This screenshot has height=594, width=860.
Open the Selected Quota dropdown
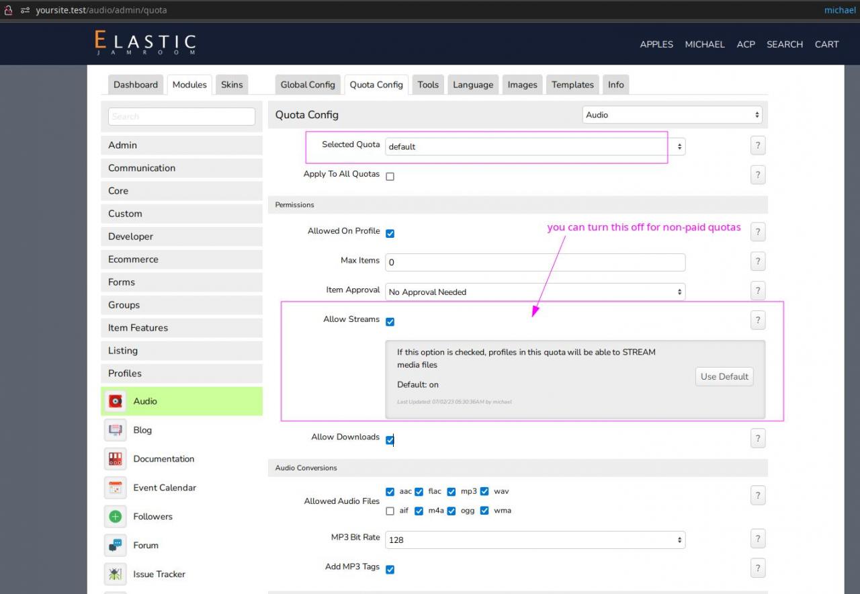535,146
